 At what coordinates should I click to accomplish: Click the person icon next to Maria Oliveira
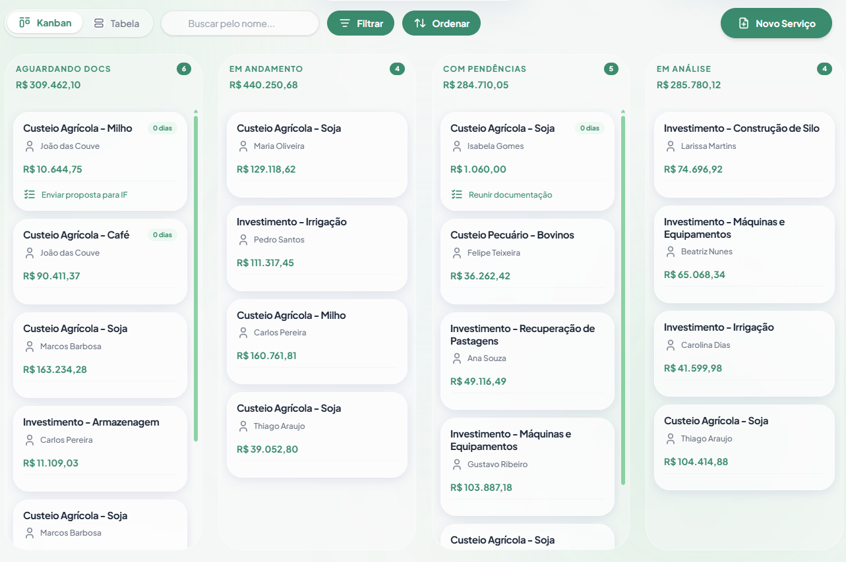point(243,146)
